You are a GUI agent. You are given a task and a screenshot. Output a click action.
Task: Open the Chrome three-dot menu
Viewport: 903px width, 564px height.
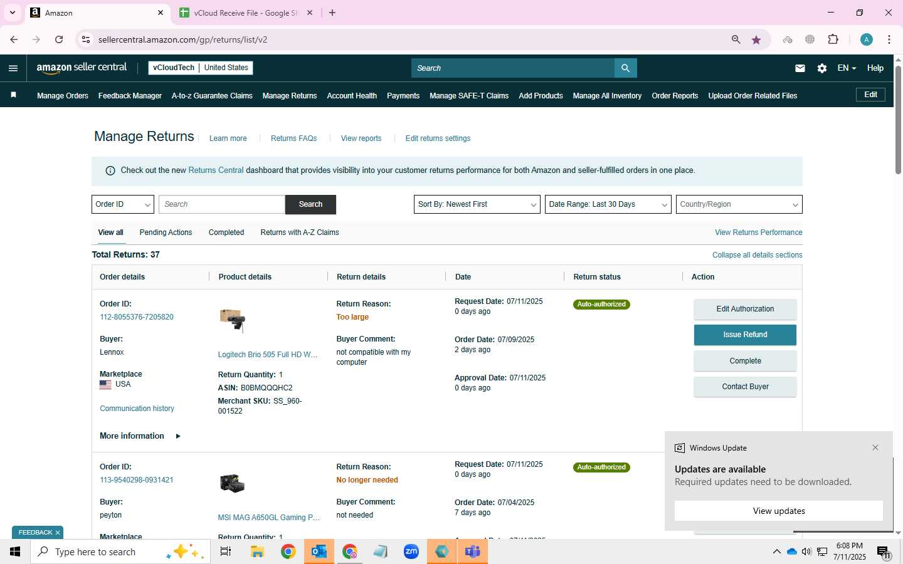click(x=889, y=39)
